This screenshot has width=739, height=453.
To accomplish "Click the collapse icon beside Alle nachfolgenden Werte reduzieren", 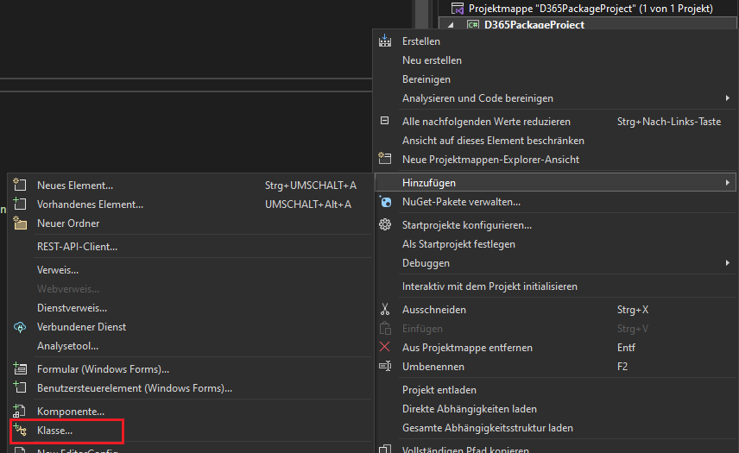I will [x=384, y=121].
